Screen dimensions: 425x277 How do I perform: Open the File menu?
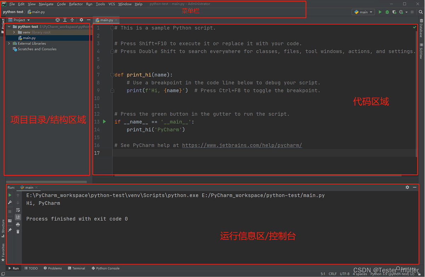pyautogui.click(x=12, y=4)
